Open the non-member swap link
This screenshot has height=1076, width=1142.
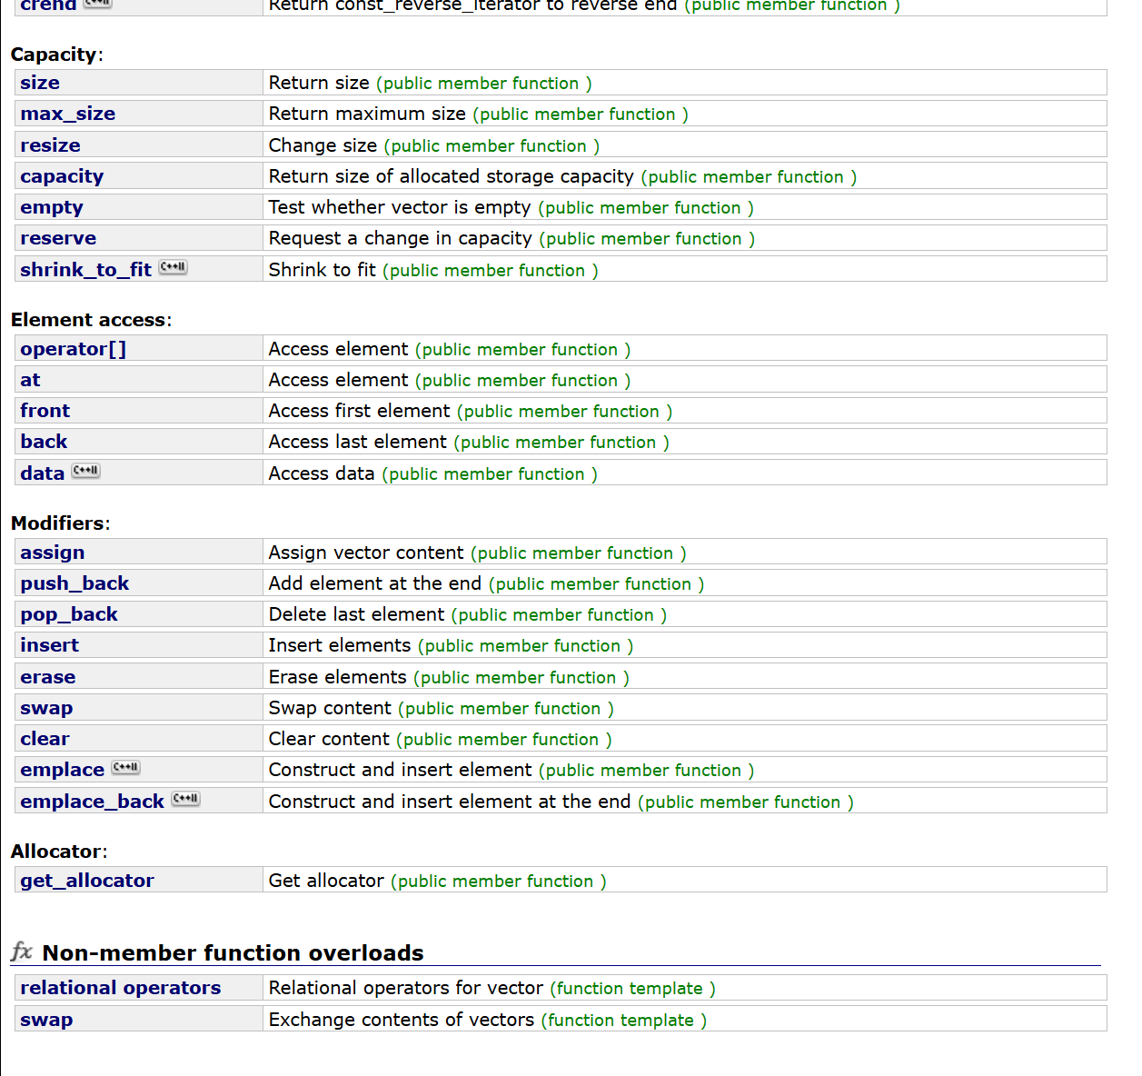(46, 1020)
